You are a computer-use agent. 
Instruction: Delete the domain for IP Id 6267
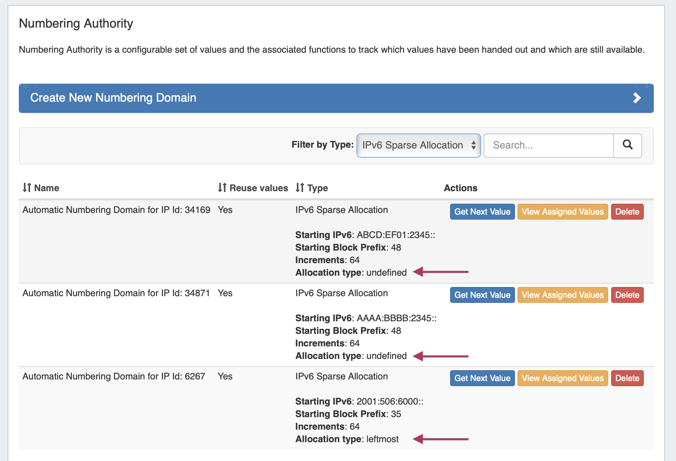(627, 378)
